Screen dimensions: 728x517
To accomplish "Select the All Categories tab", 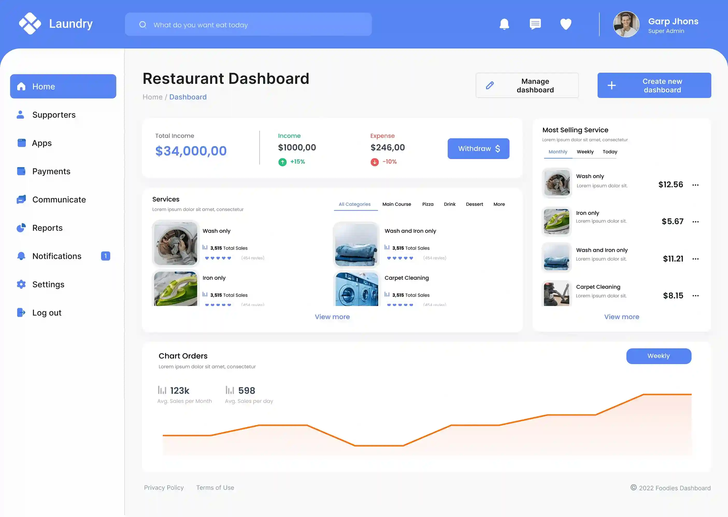I will pyautogui.click(x=354, y=204).
